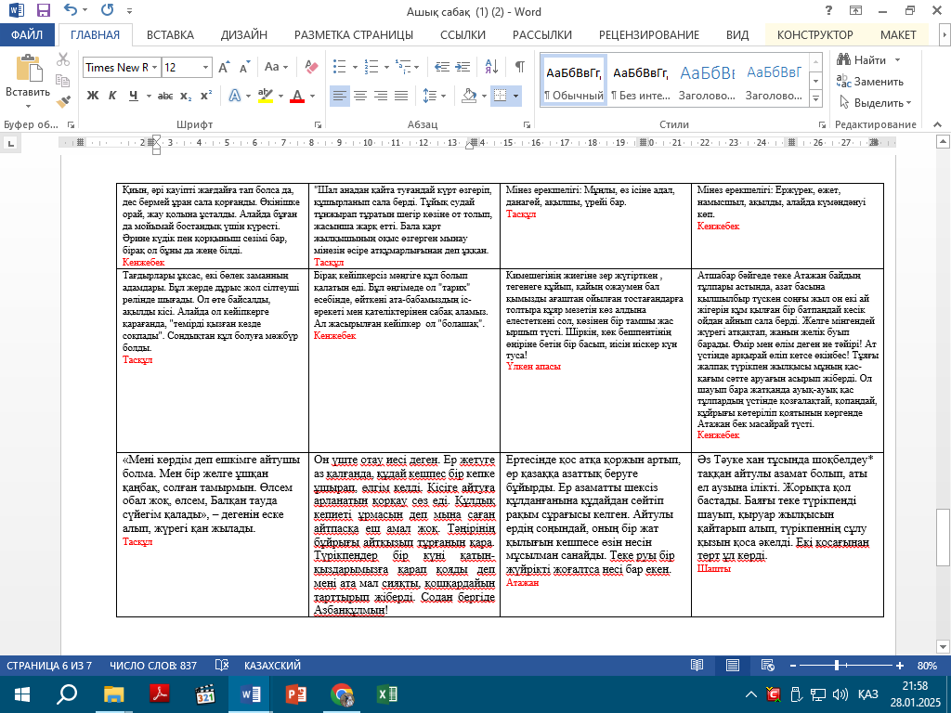The height and width of the screenshot is (713, 951).
Task: Select the Обычный style thumbnail
Action: click(x=573, y=81)
